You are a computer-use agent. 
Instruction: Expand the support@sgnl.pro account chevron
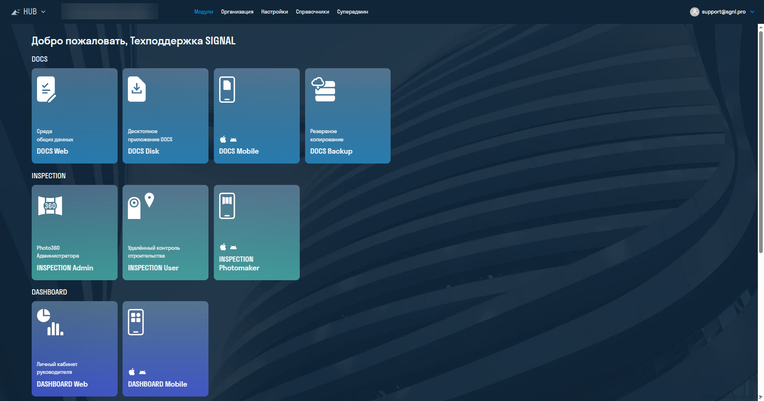coord(752,12)
